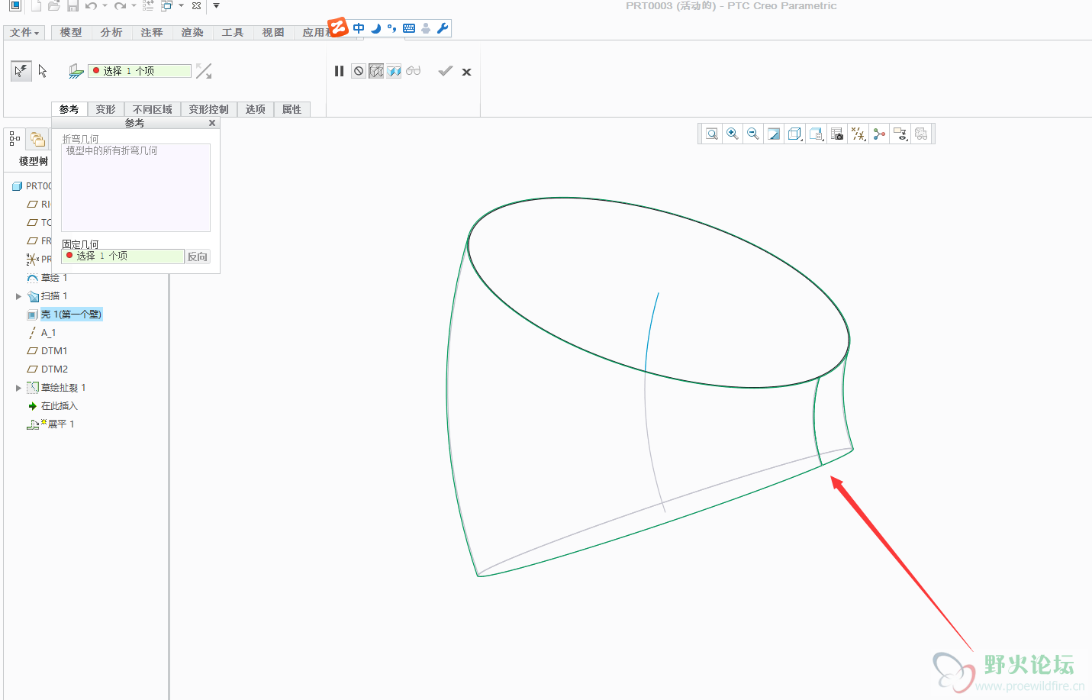Open the Undo history dropdown arrow

(105, 5)
